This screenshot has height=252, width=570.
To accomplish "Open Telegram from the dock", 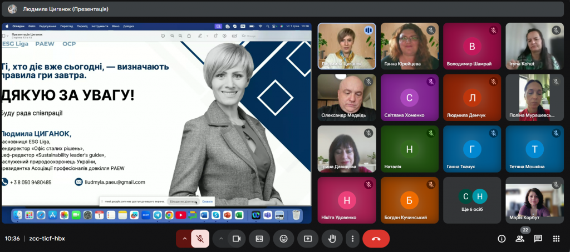I will tap(158, 215).
